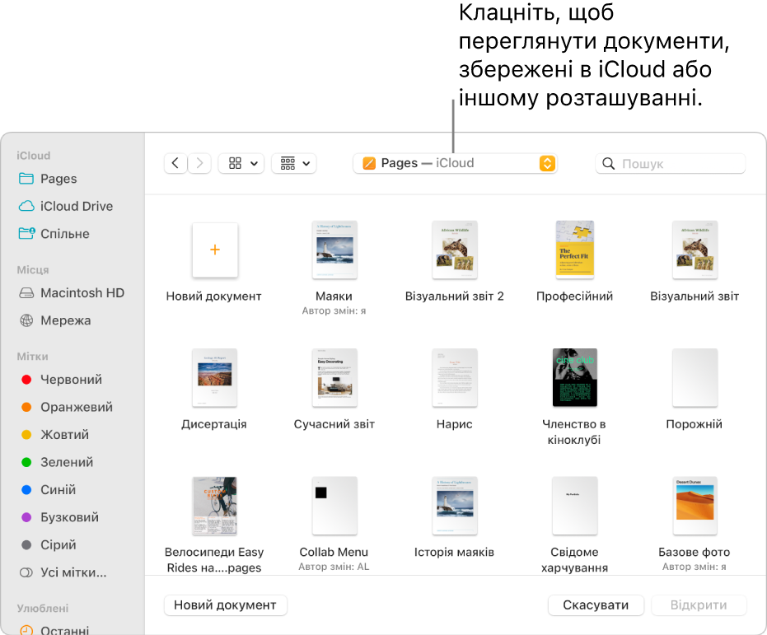Open Останні recents in favorites
This screenshot has width=767, height=635.
click(54, 630)
